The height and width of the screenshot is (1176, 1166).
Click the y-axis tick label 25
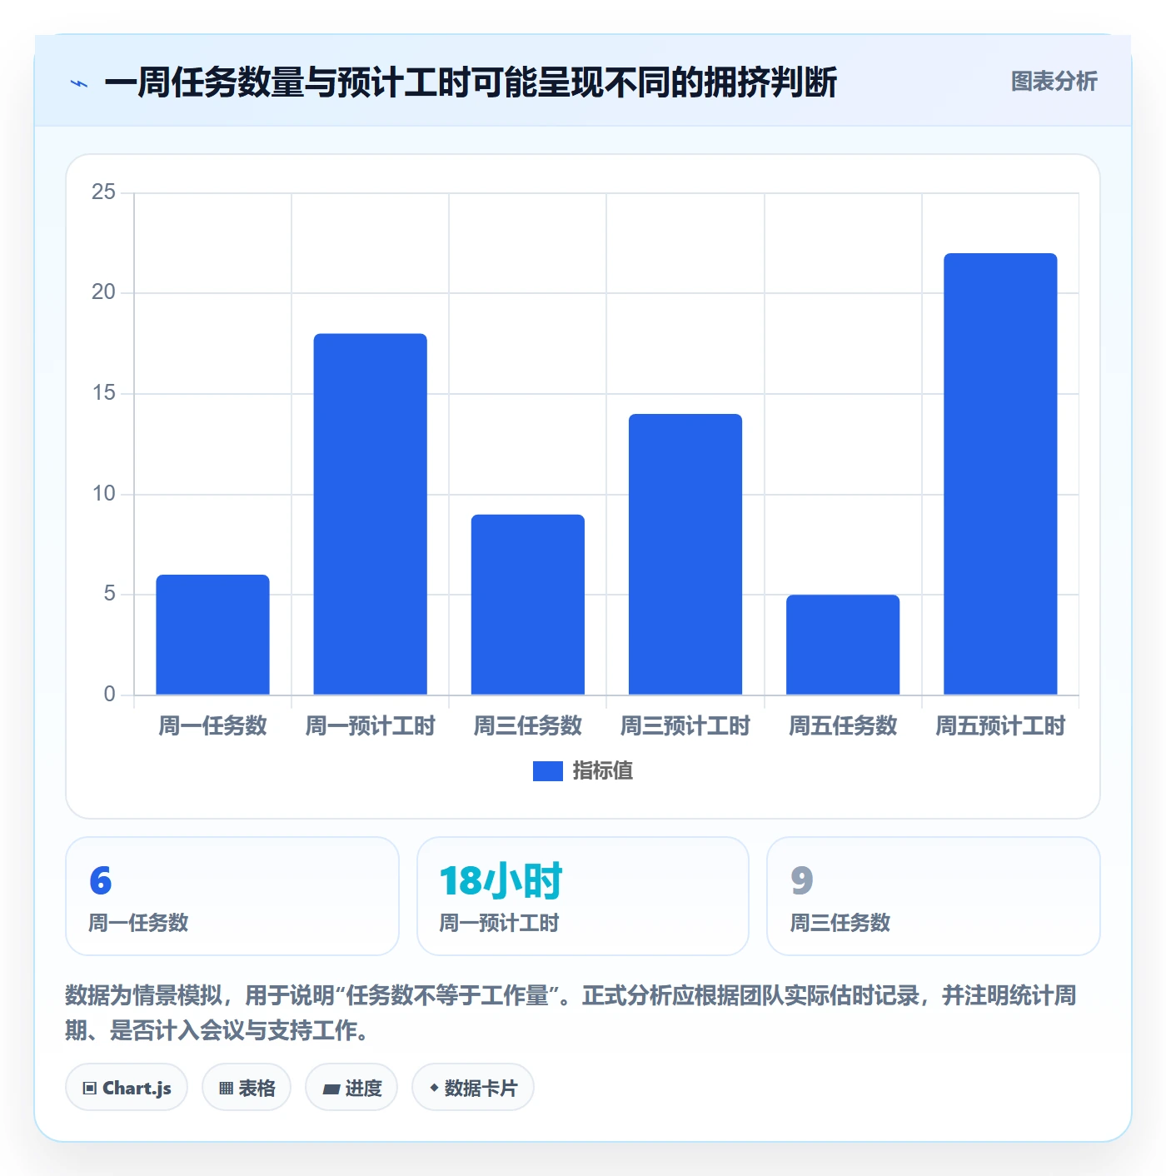tap(103, 192)
